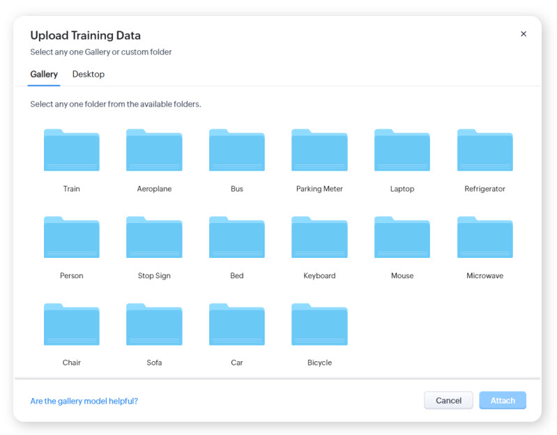The height and width of the screenshot is (435, 557).
Task: Select the Refrigerator folder
Action: coord(484,151)
